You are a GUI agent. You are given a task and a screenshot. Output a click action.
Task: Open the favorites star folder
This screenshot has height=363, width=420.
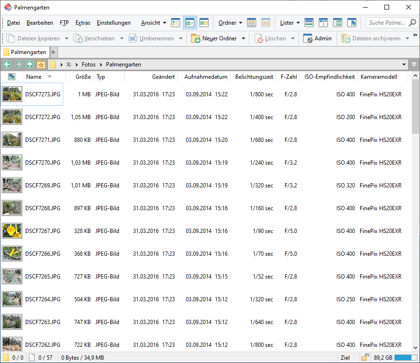[41, 65]
